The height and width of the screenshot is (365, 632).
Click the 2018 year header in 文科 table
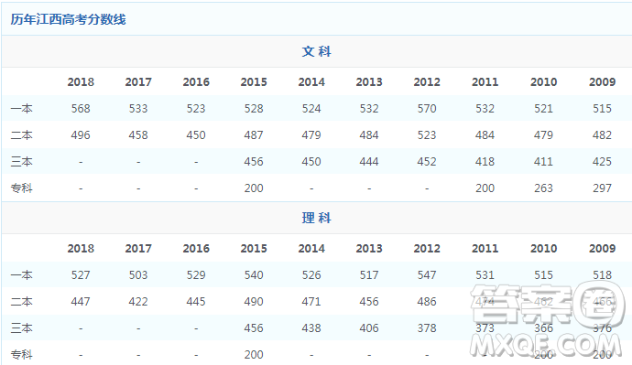click(x=81, y=81)
